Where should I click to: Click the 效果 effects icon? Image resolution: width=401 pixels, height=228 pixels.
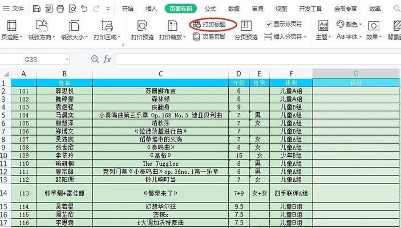pyautogui.click(x=374, y=26)
